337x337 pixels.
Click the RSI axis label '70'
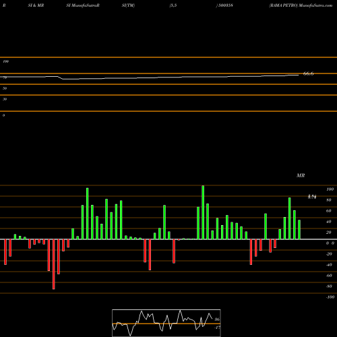coord(5,78)
